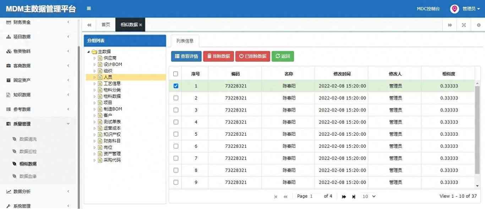
Task: Open 数据清洗 in the sidebar submenu
Action: (x=28, y=139)
